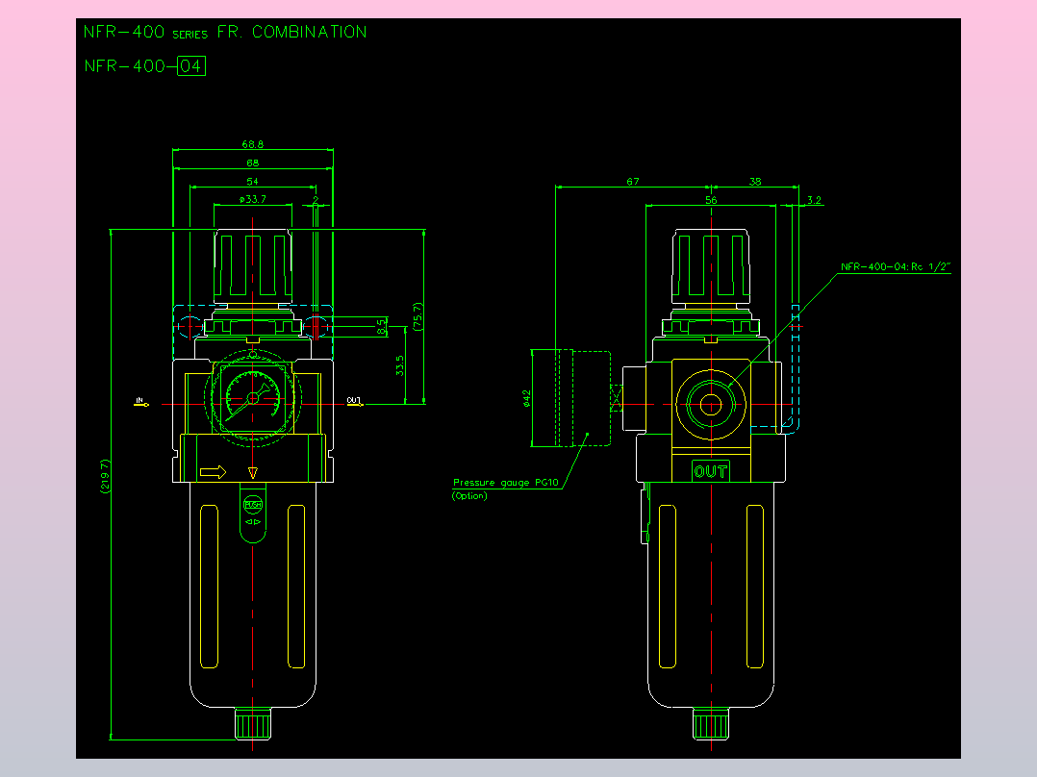Click the regulator adjustment knob in front view
Image resolution: width=1037 pixels, height=777 pixels.
[253, 266]
